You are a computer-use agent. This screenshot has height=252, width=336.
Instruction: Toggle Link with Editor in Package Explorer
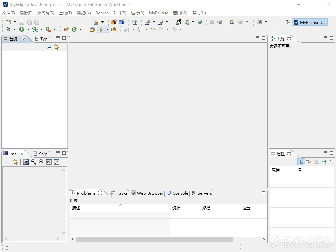[57, 47]
